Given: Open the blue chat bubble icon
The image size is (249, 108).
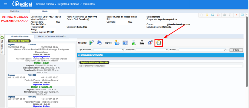Looking at the screenshot, I should pos(242,15).
